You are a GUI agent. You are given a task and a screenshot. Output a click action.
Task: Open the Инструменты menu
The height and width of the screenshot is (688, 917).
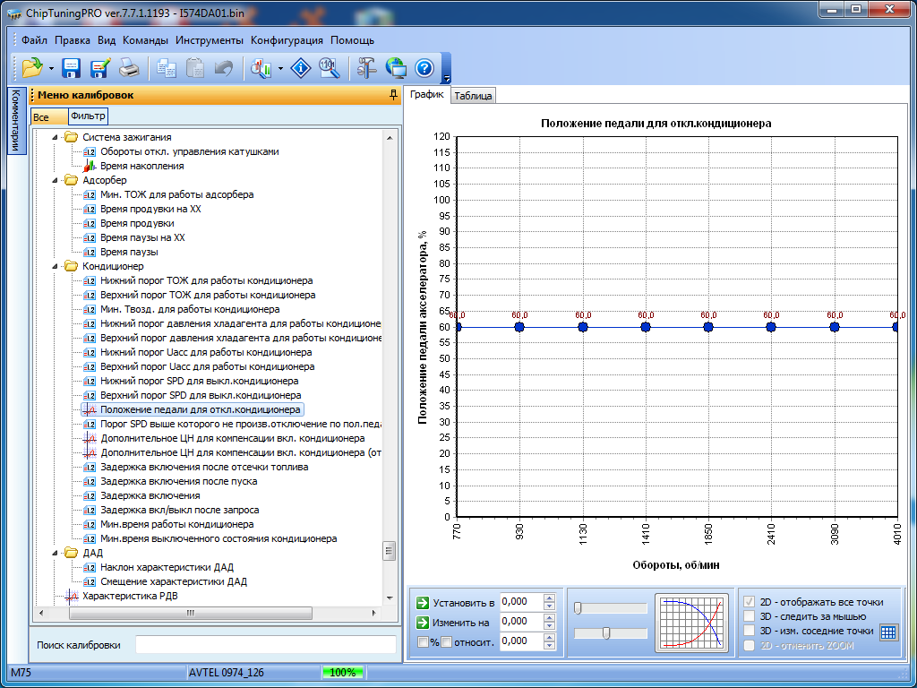pyautogui.click(x=210, y=40)
